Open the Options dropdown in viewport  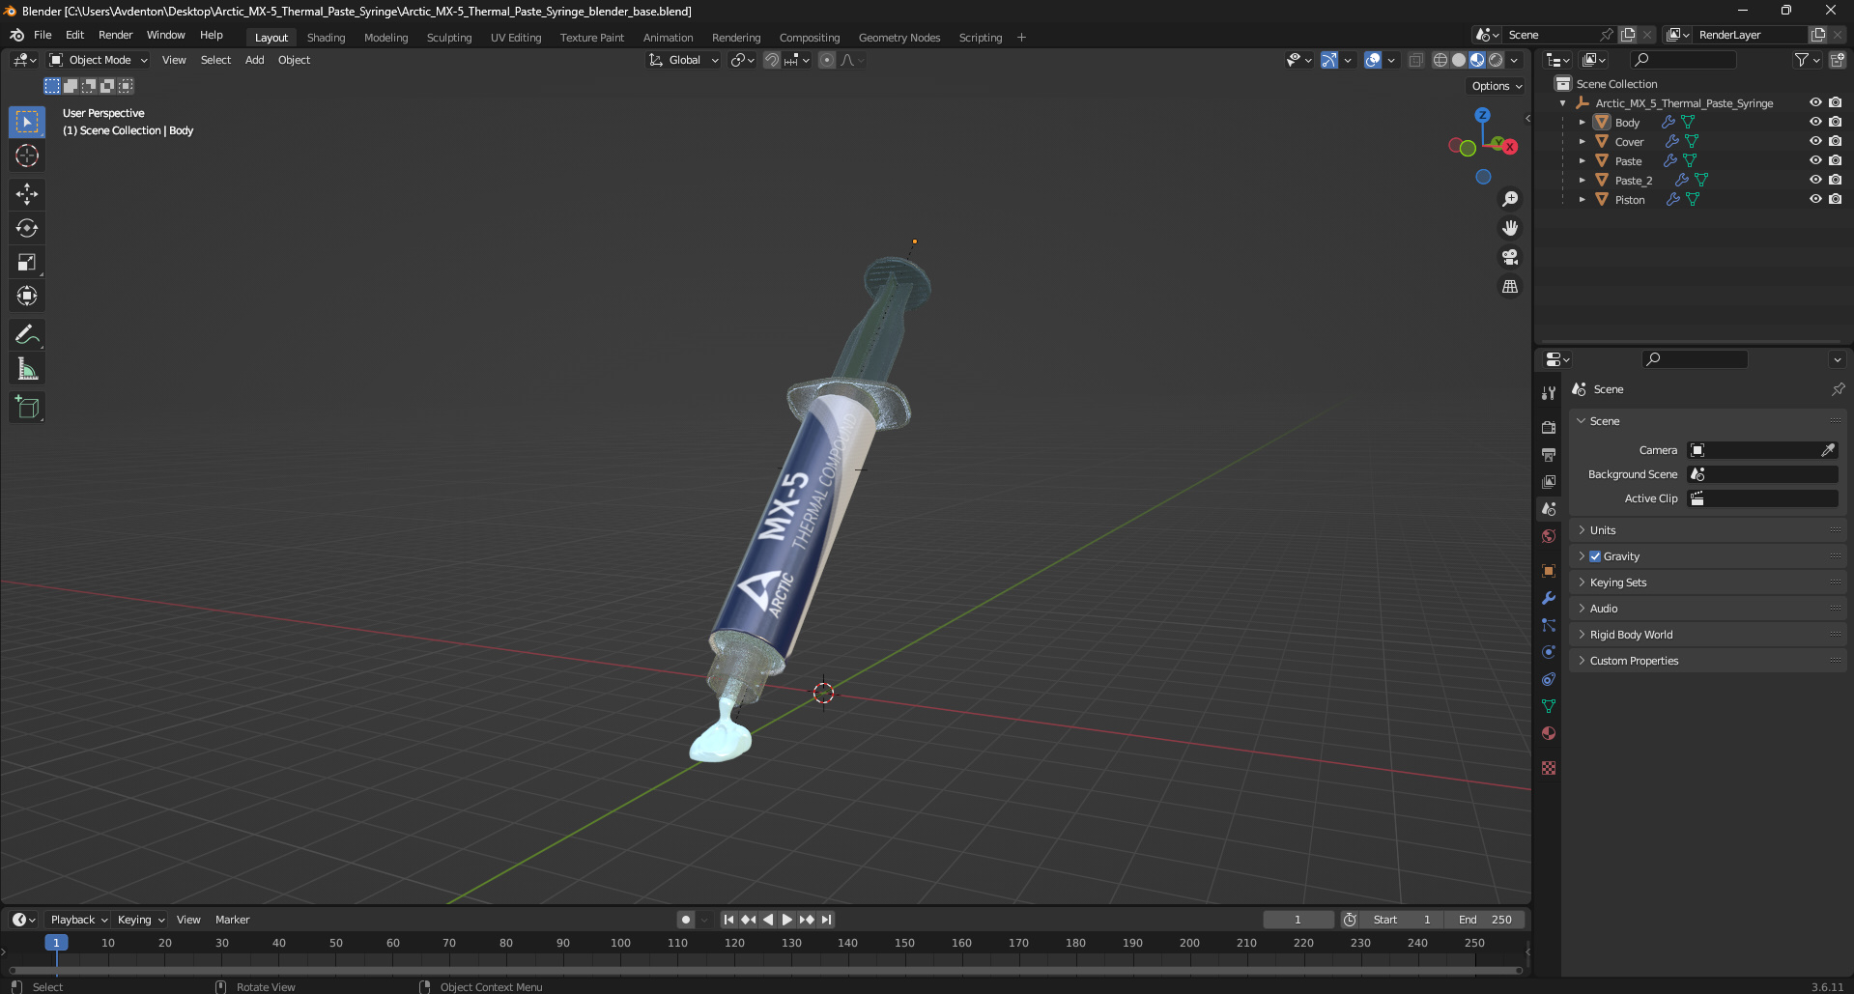(x=1497, y=86)
